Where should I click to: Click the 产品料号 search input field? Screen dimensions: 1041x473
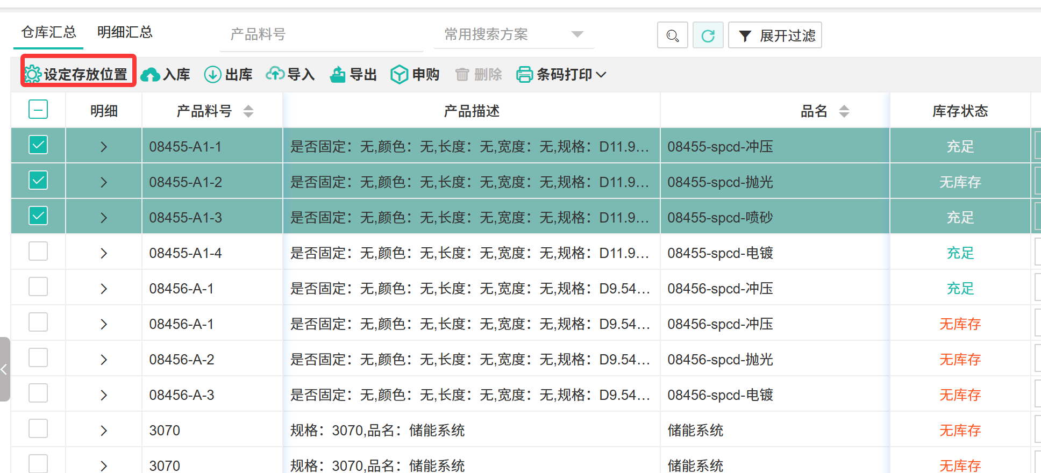tap(323, 34)
